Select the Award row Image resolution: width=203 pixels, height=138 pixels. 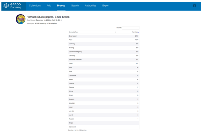click(x=104, y=80)
